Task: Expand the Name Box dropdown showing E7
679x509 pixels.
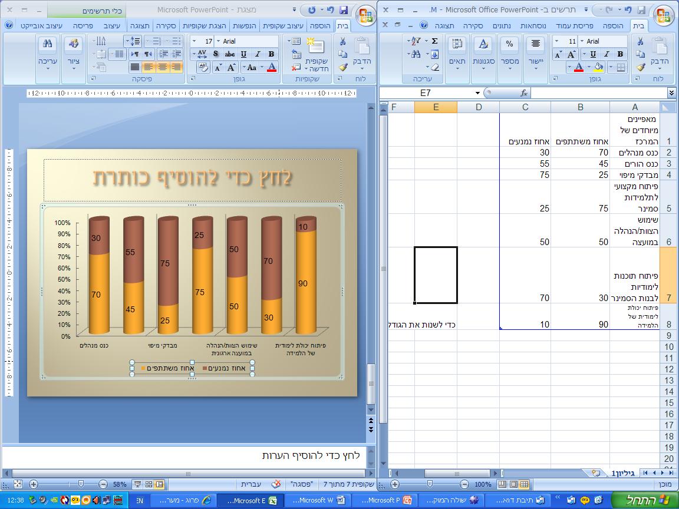Action: click(x=477, y=93)
